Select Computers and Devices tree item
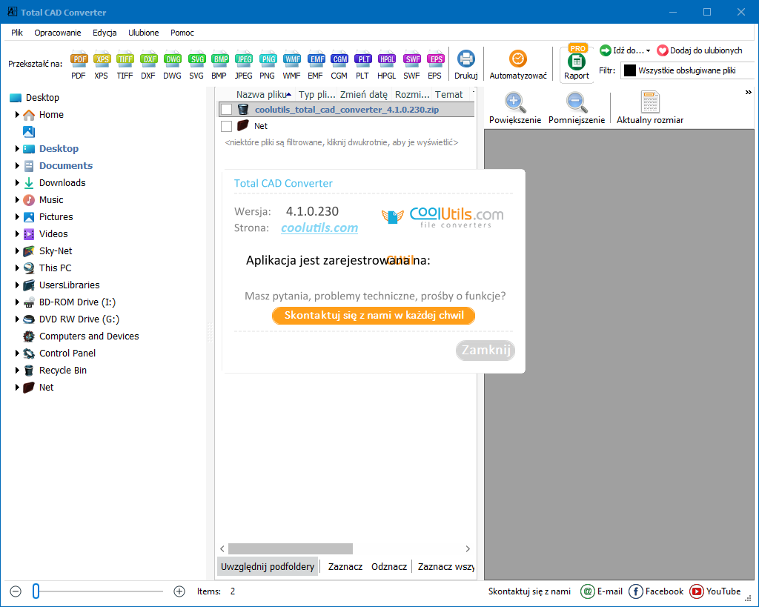759x607 pixels. click(x=89, y=336)
